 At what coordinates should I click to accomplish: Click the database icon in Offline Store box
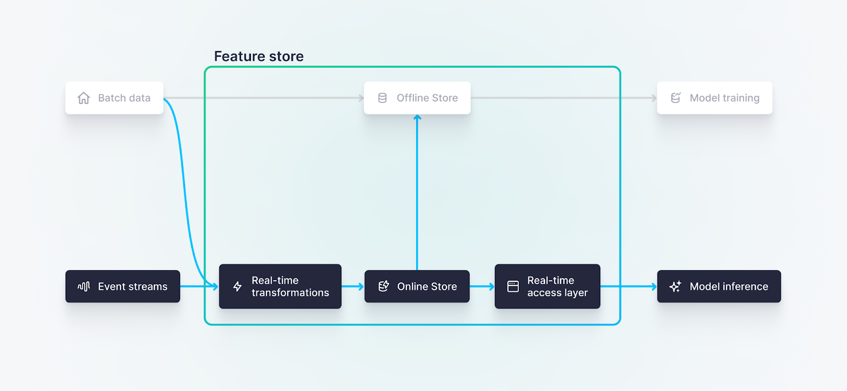coord(382,98)
